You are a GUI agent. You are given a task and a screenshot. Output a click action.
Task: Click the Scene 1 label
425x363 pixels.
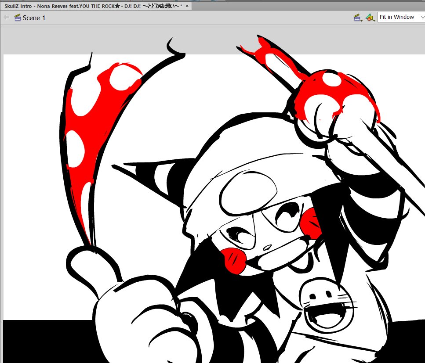click(x=34, y=18)
